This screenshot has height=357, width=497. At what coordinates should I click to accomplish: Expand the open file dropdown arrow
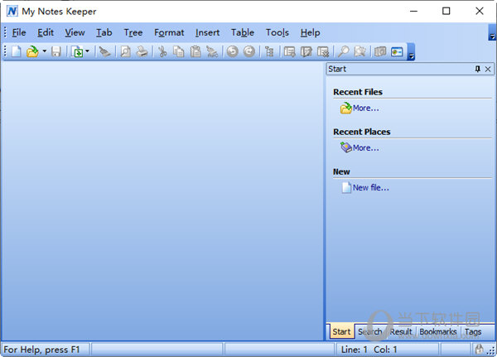click(45, 51)
